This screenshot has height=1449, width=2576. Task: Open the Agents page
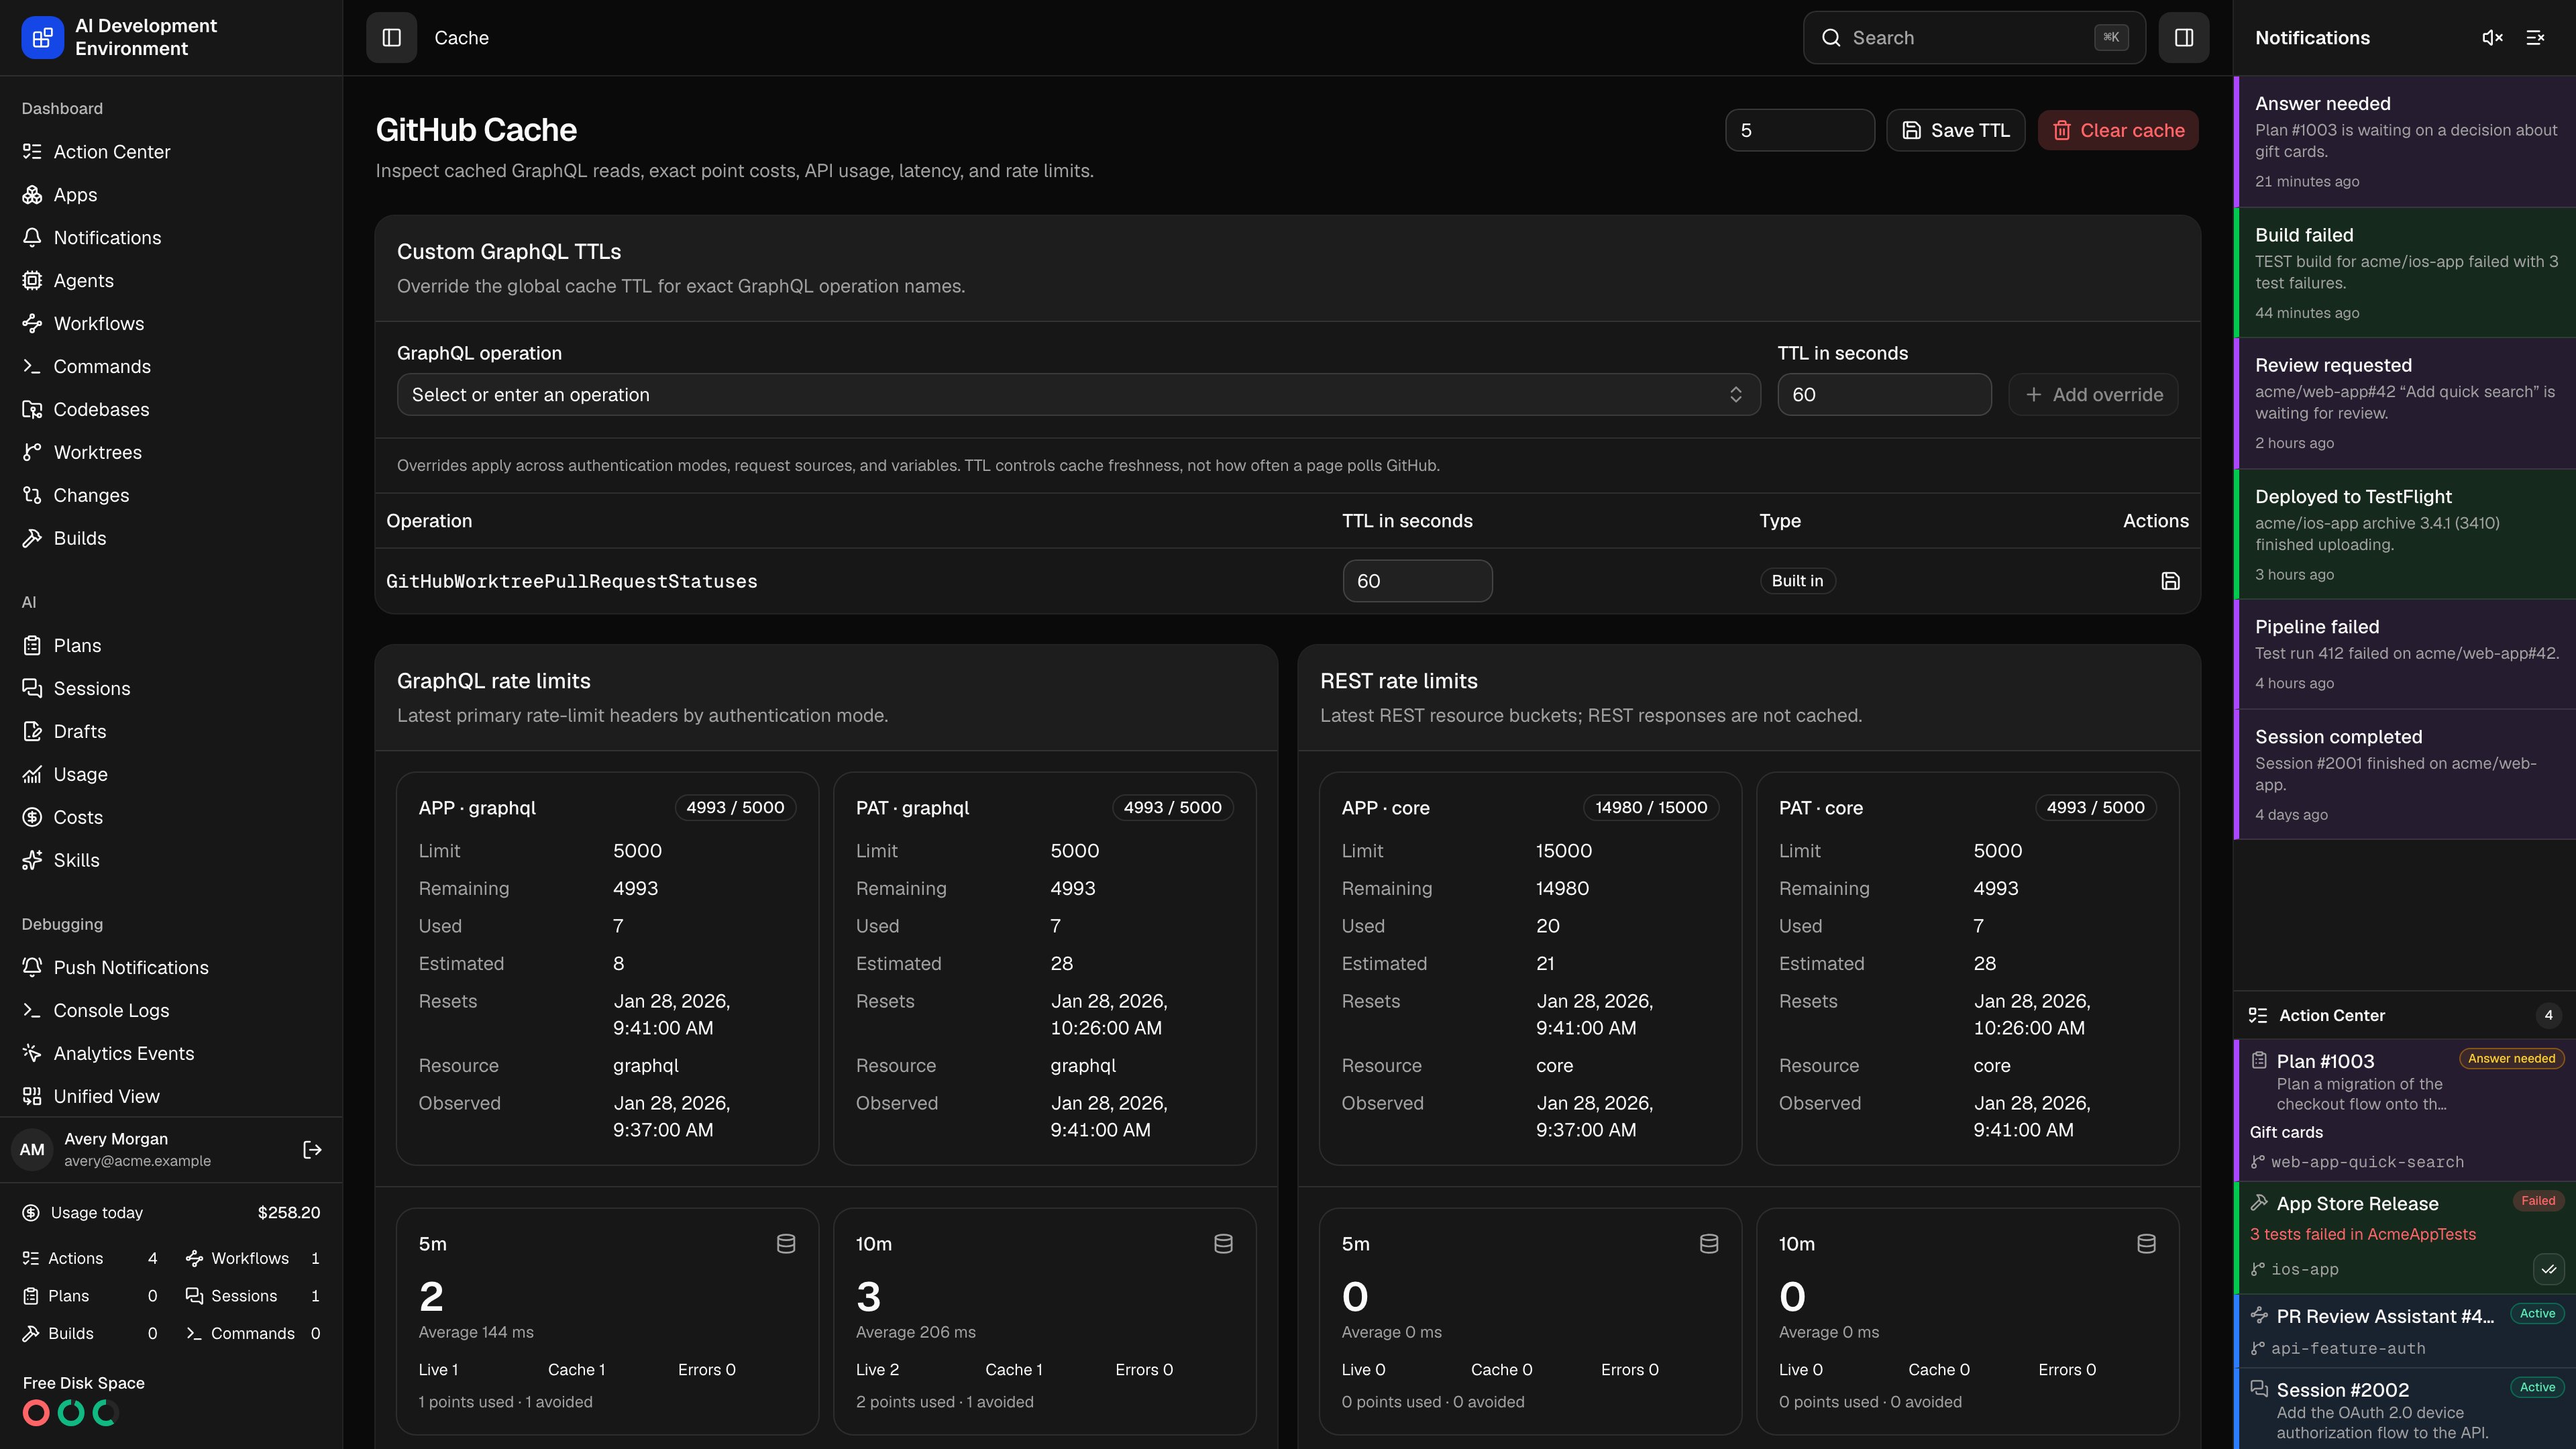[171, 281]
